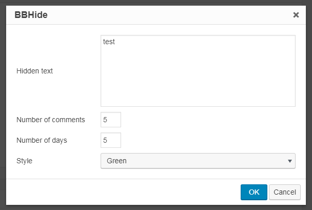
Task: Click the "Hidden text" field label
Action: [x=34, y=71]
